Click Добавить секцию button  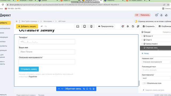(27, 26)
